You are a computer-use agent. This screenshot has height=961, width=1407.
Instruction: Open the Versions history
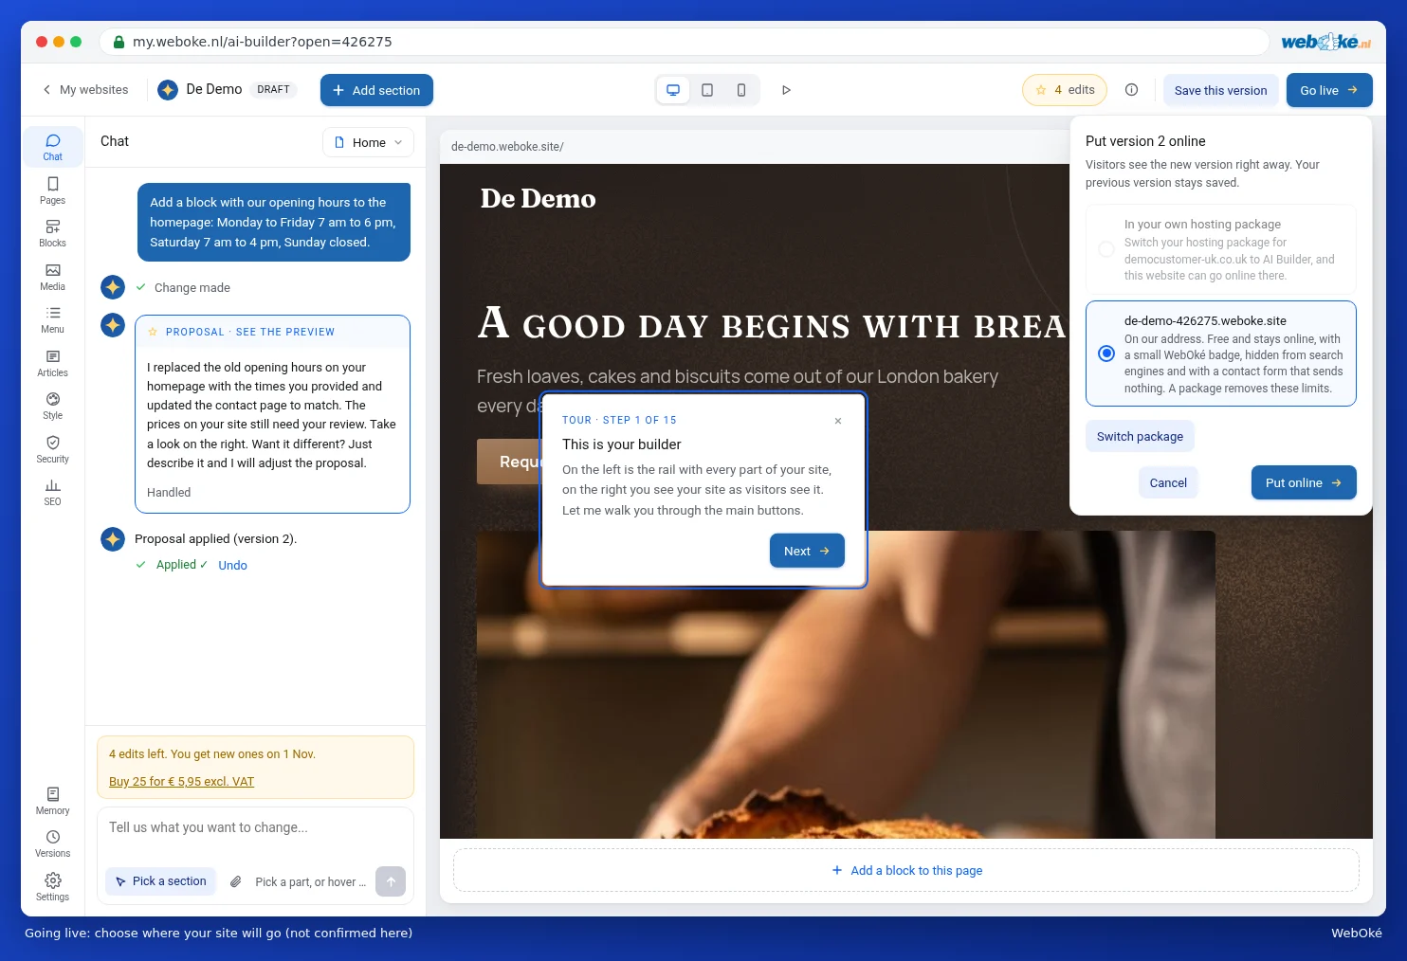[x=52, y=843]
